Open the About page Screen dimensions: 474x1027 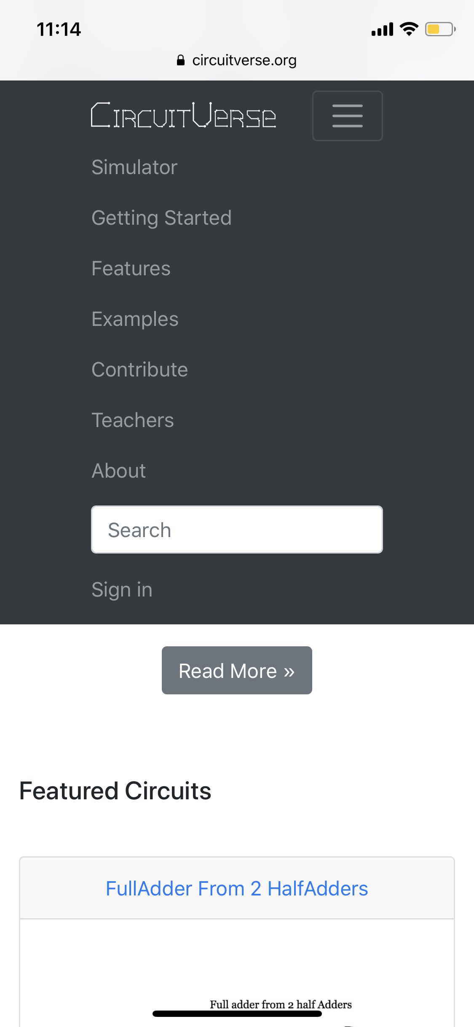(118, 470)
